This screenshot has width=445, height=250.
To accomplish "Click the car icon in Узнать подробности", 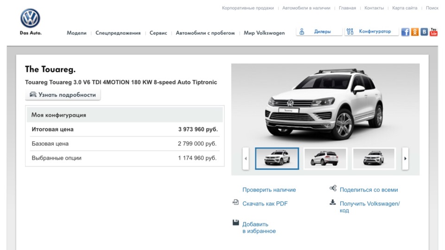I will pos(33,94).
